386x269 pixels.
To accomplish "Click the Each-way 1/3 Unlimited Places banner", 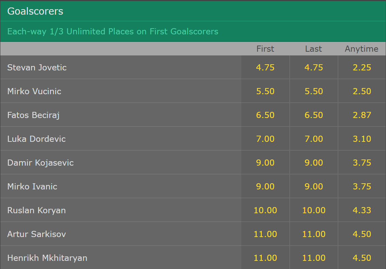I will pyautogui.click(x=113, y=32).
